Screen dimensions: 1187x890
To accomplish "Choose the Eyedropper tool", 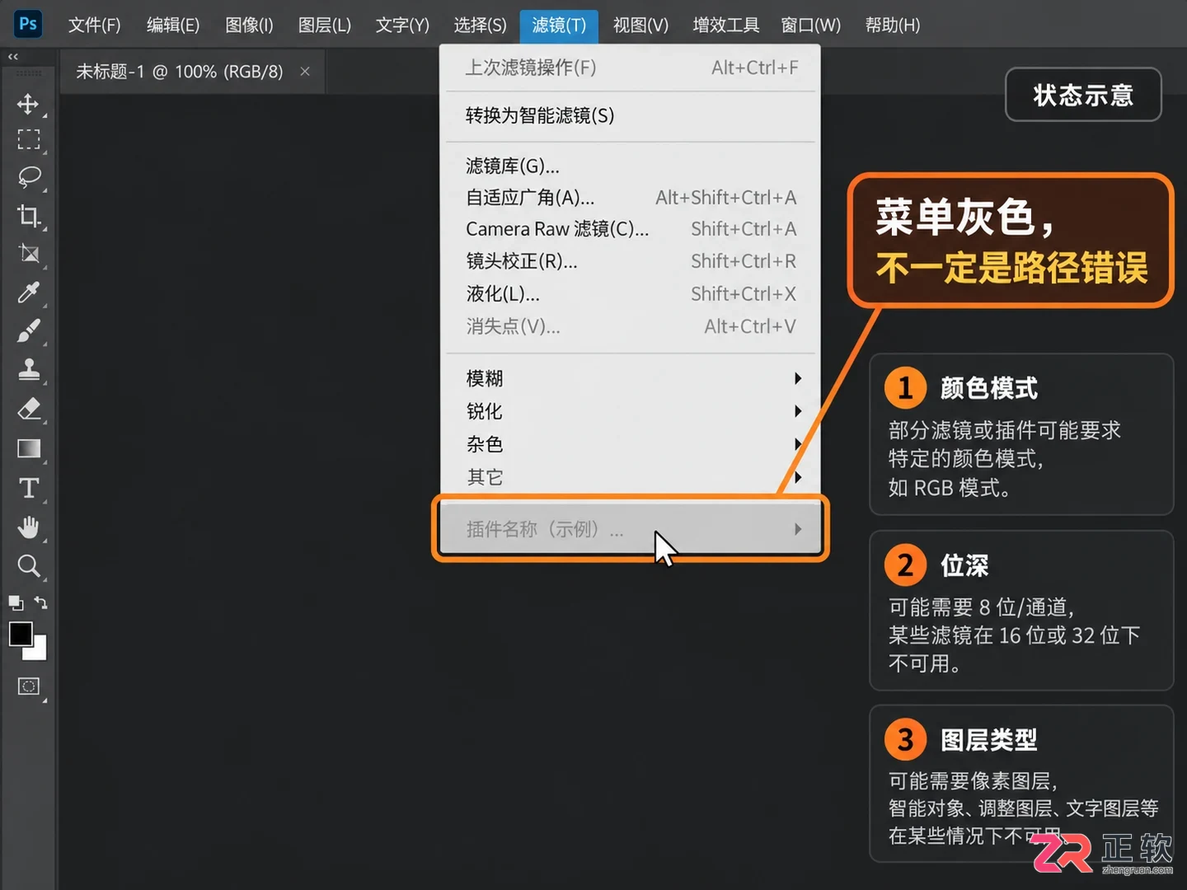I will coord(29,293).
